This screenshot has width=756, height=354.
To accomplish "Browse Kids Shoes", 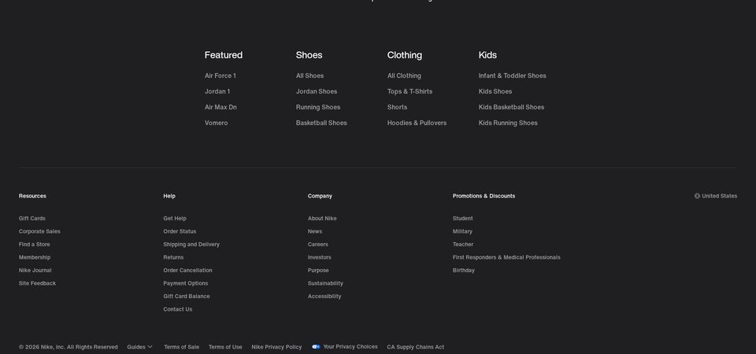I will (495, 91).
